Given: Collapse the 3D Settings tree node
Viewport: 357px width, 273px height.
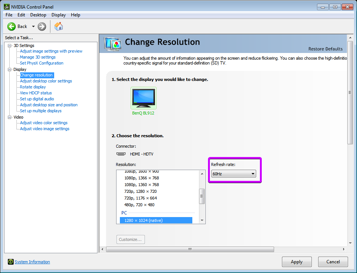Looking at the screenshot, I should point(10,46).
